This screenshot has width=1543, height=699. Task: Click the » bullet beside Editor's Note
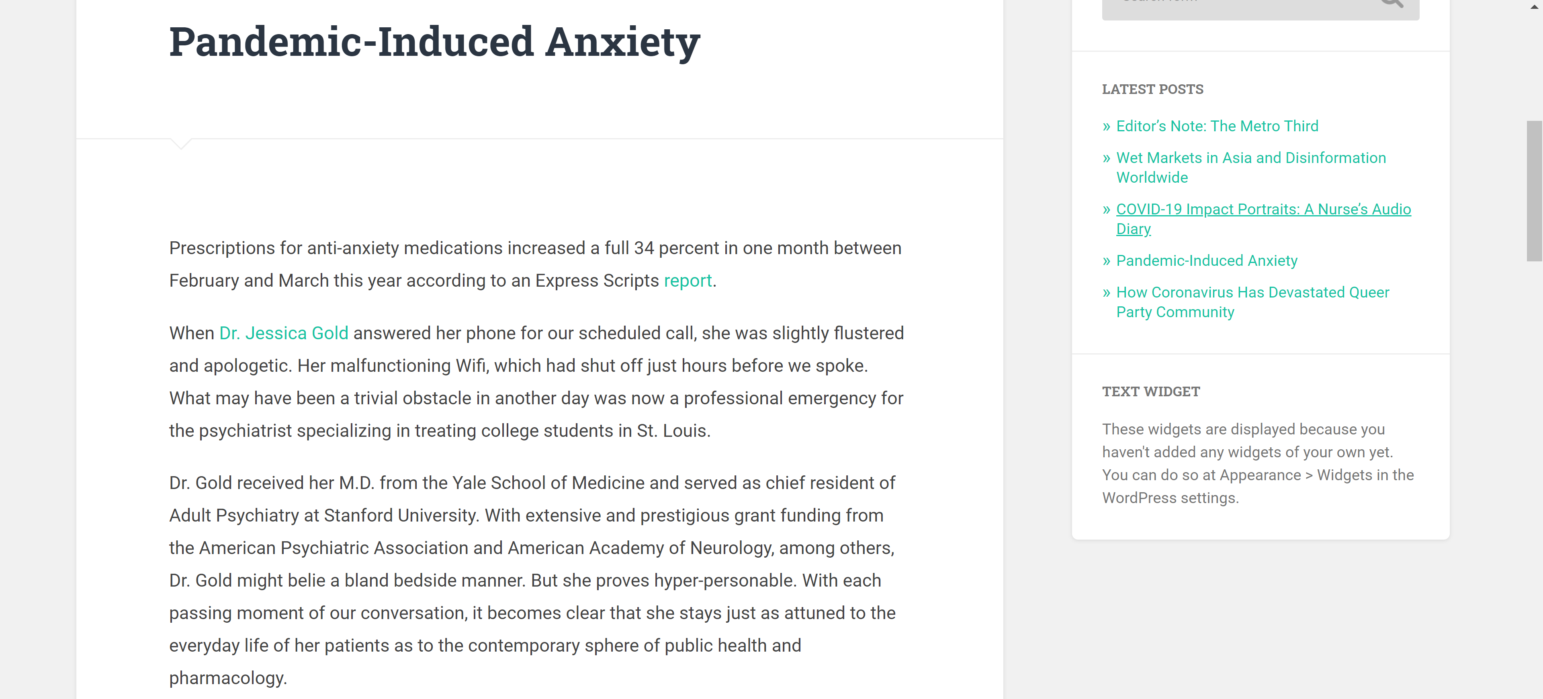pos(1106,127)
